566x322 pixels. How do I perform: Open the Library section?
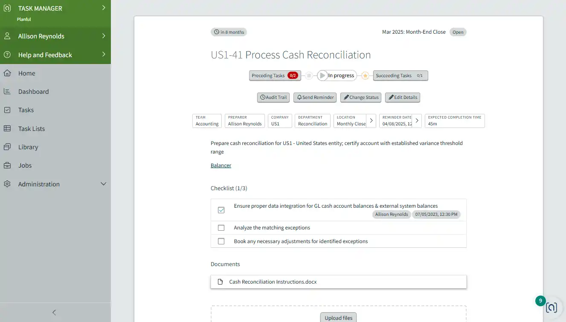point(29,147)
